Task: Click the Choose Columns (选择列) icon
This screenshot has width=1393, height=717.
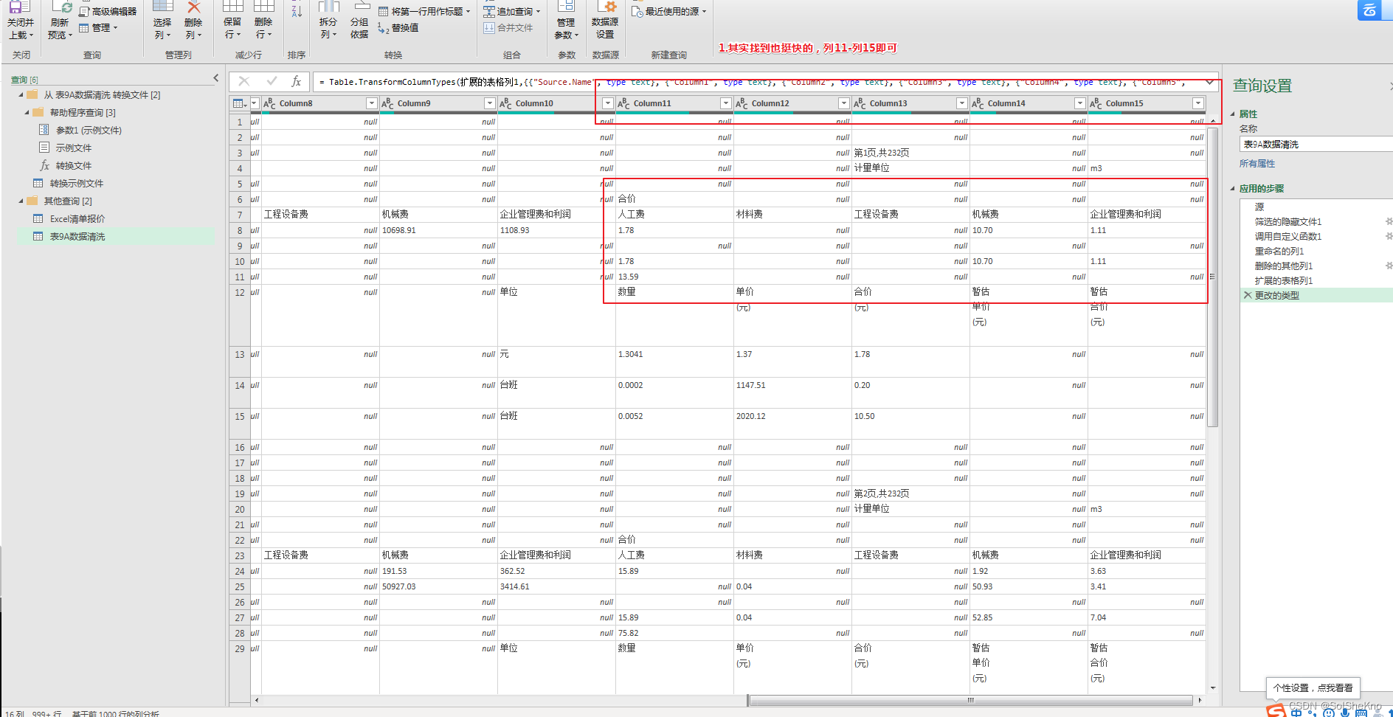Action: (x=162, y=7)
